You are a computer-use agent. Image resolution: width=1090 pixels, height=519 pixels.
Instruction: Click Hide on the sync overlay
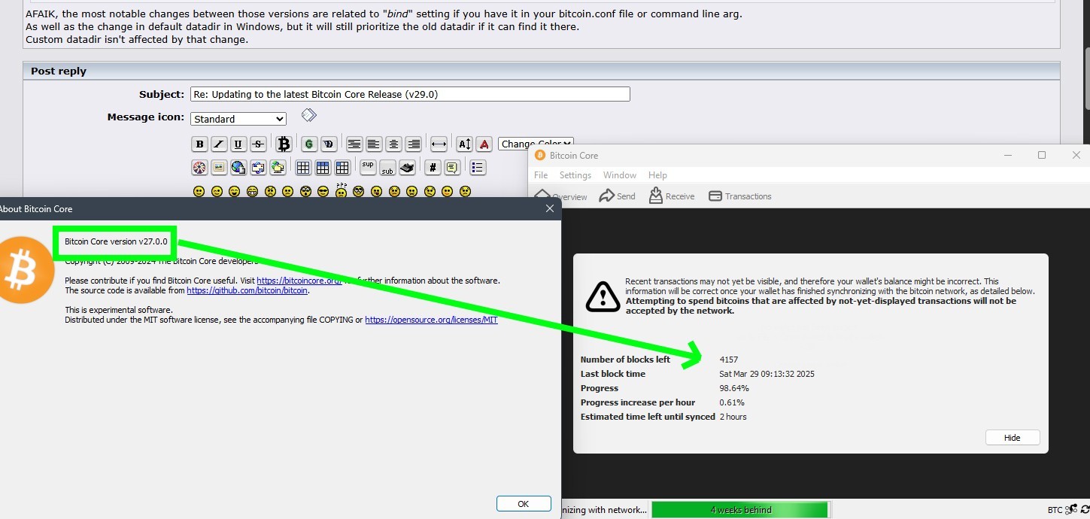click(x=1013, y=438)
